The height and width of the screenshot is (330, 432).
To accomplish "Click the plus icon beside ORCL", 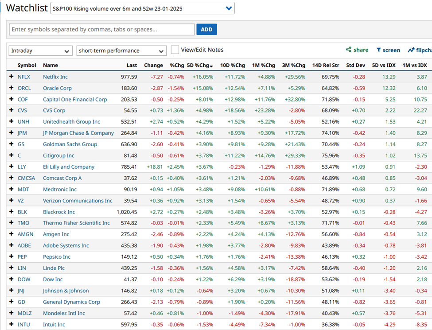I will (11, 88).
